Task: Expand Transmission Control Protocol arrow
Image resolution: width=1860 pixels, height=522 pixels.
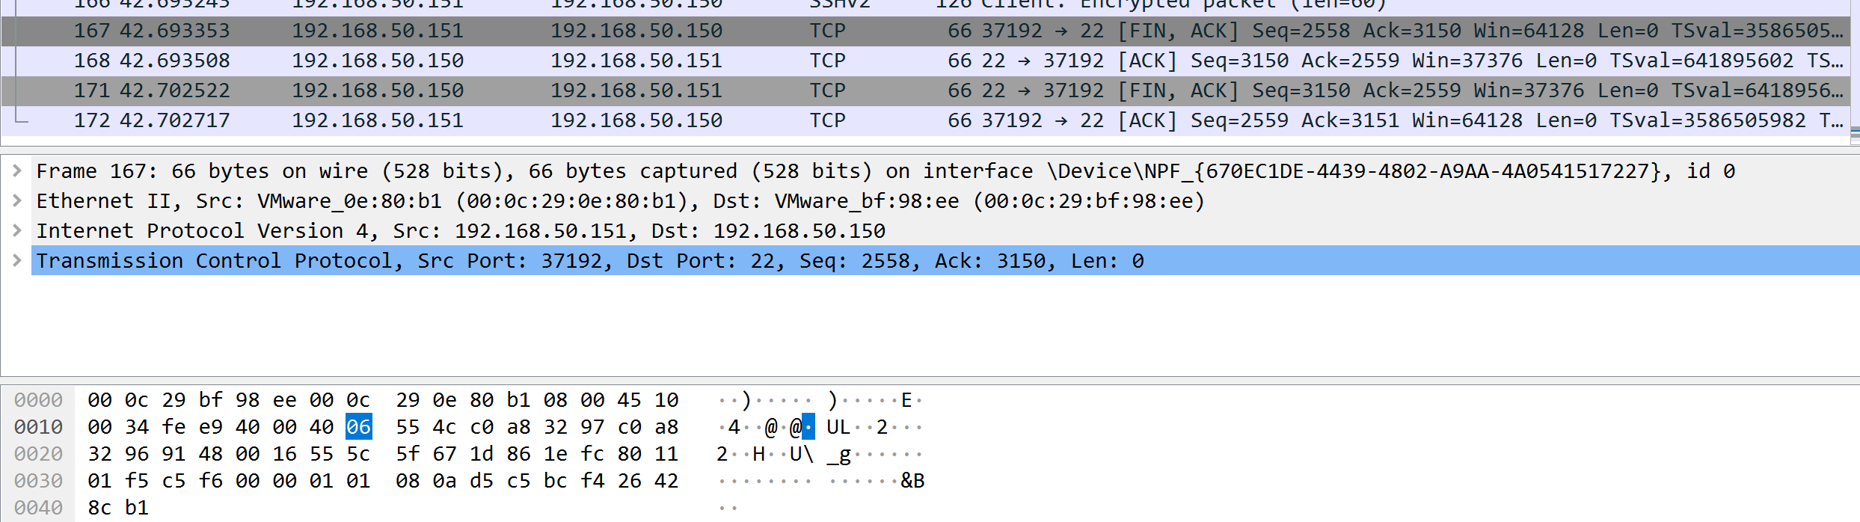Action: pyautogui.click(x=17, y=261)
